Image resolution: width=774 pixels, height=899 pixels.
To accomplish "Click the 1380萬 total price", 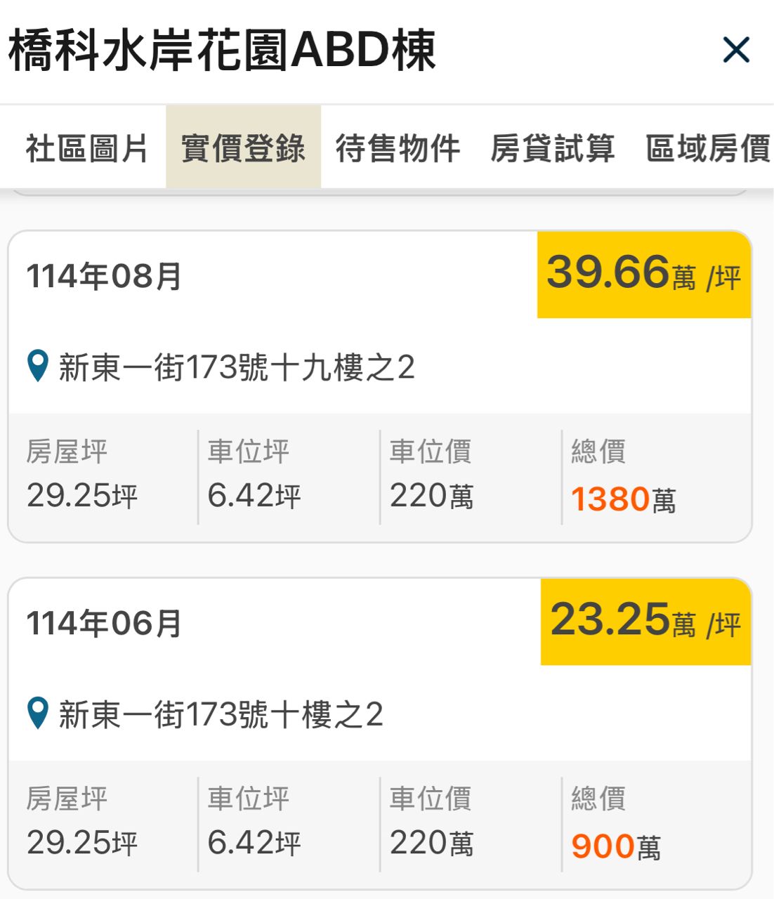I will click(x=623, y=499).
